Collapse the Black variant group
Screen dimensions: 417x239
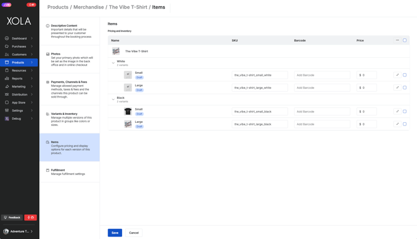[113, 99]
